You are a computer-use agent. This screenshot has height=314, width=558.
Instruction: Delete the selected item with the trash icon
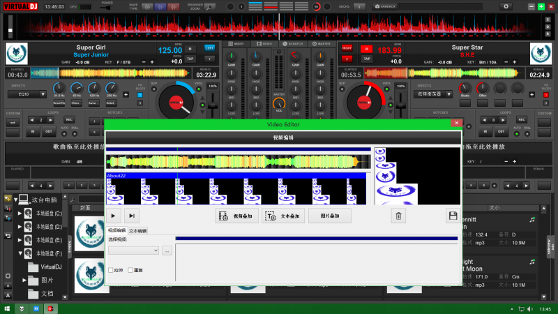pyautogui.click(x=398, y=216)
